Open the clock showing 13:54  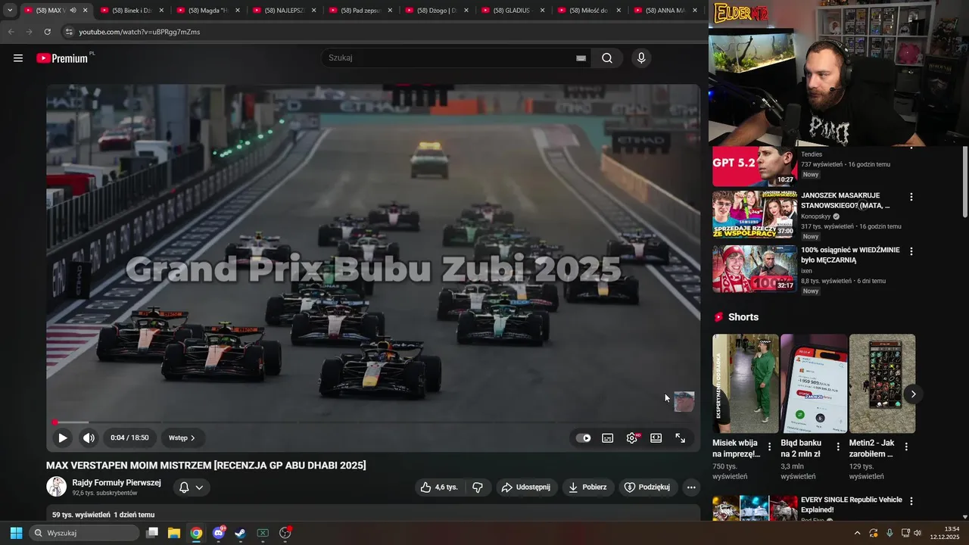945,533
